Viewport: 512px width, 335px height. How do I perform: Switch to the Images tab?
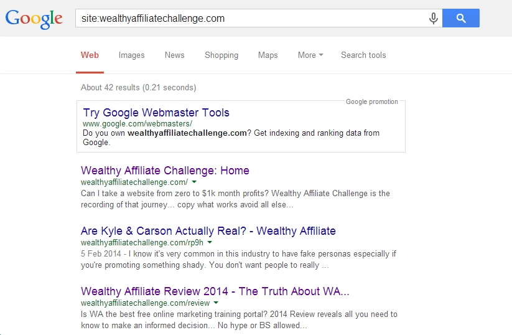(x=132, y=55)
